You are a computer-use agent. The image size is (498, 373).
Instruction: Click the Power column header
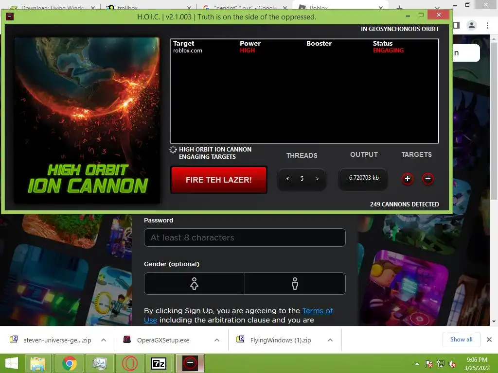(x=250, y=43)
